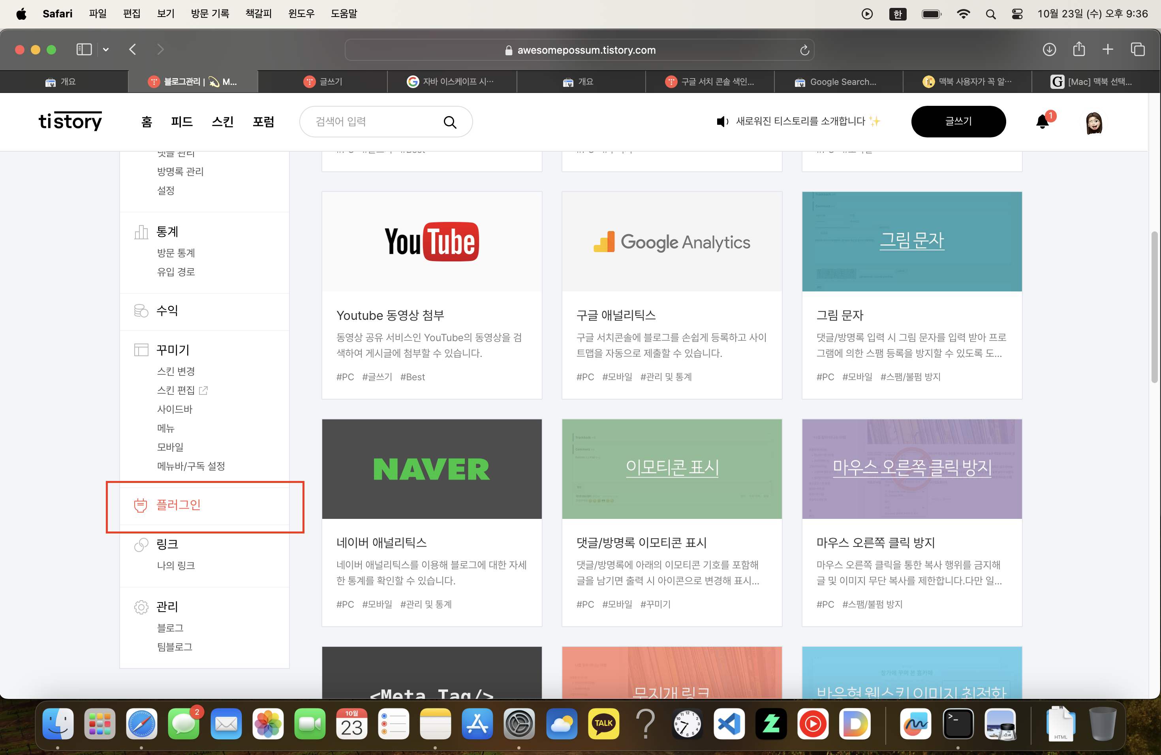
Task: Switch to the 구글 서치 콘솔 tab
Action: (x=710, y=81)
